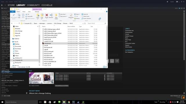Viewport: 186px width, 104px height.
Task: Toggle checkbox for Life is Strange Episode 5
Action: pos(105,80)
